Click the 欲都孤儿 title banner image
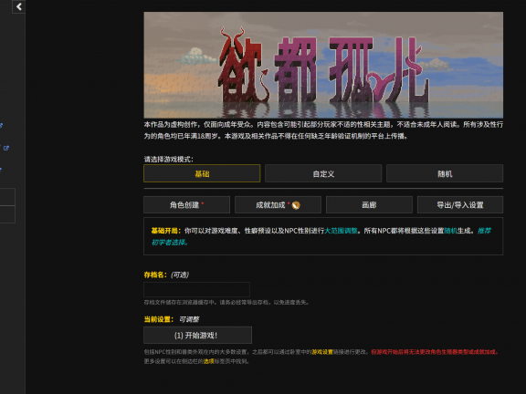526x394 pixels. tap(323, 65)
